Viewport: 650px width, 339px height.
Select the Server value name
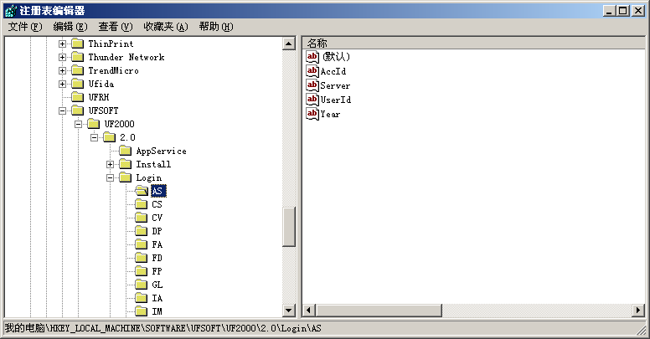335,85
